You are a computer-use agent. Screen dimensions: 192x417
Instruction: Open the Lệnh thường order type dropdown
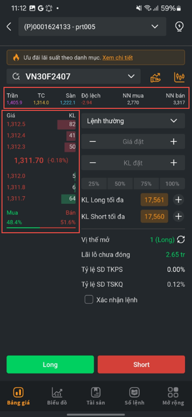133,121
